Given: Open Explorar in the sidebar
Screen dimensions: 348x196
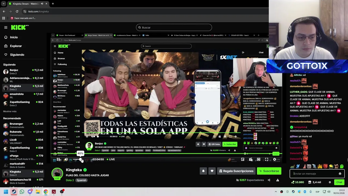Looking at the screenshot, I should pyautogui.click(x=16, y=46).
